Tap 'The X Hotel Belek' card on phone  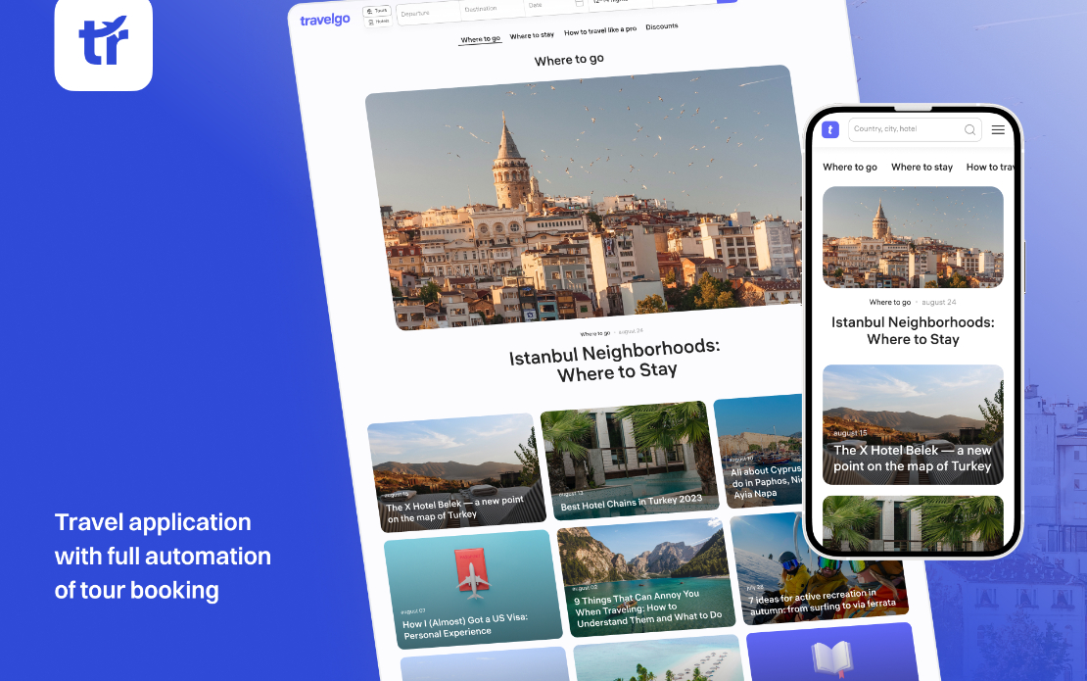coord(913,424)
